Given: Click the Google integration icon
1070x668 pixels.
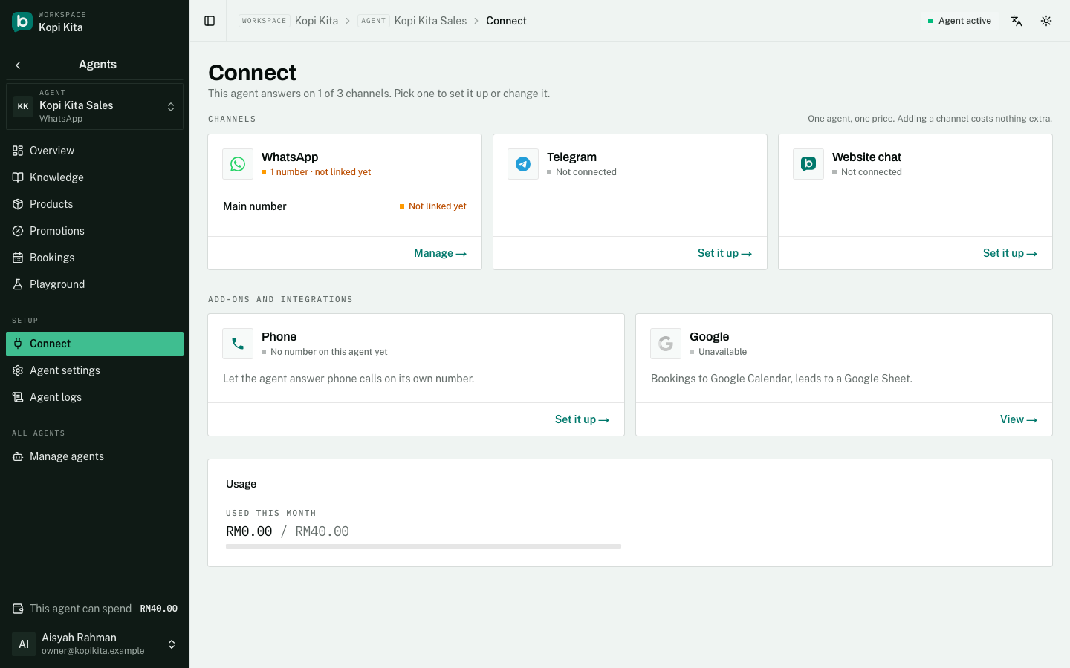Looking at the screenshot, I should tap(666, 344).
